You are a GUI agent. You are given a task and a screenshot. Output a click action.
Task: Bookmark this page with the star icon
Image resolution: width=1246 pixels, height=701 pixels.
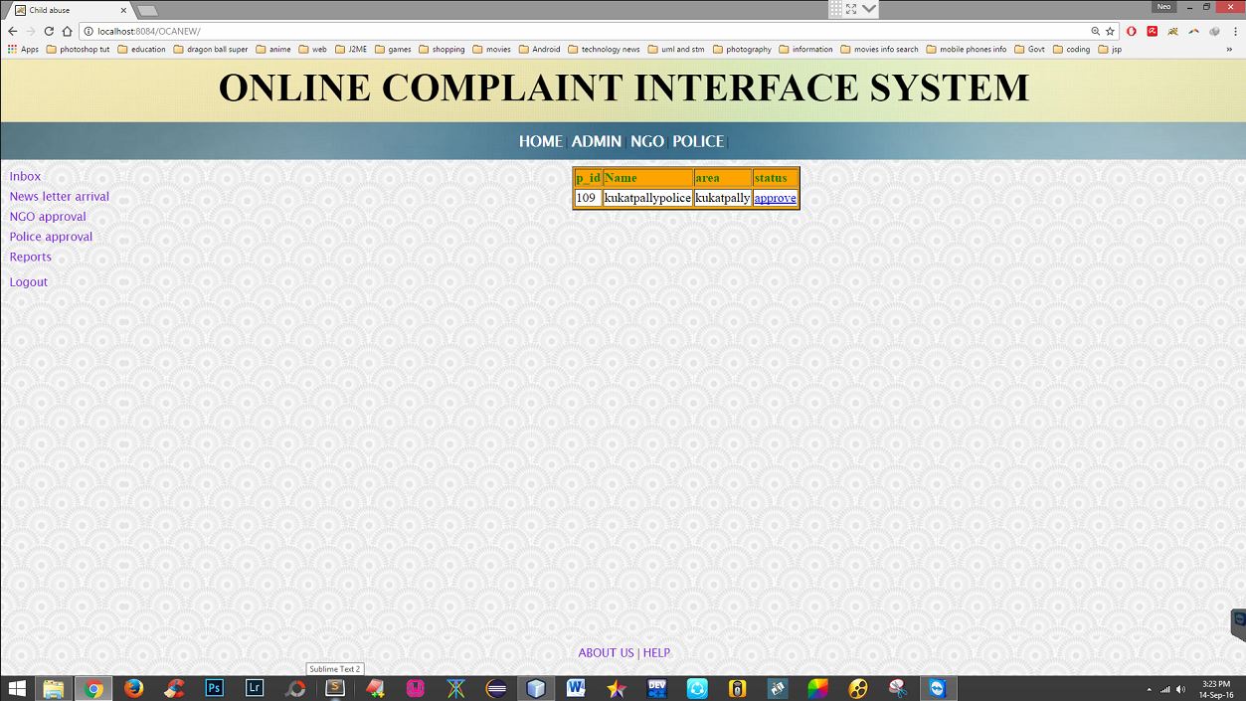[1110, 31]
